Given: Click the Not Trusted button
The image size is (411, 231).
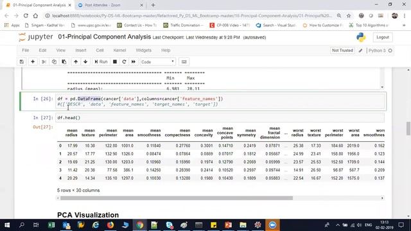Looking at the screenshot, I should [x=342, y=50].
